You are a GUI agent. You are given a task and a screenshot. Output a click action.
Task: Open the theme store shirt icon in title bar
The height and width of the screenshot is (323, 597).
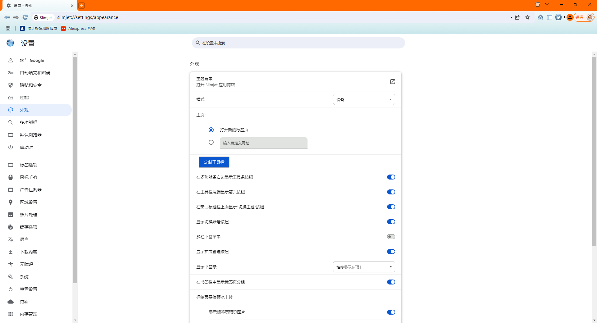tap(537, 5)
